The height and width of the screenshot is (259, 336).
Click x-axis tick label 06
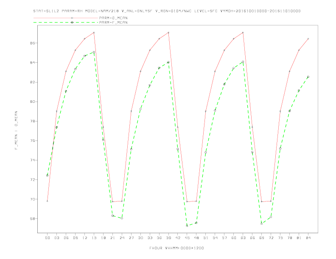[66, 238]
